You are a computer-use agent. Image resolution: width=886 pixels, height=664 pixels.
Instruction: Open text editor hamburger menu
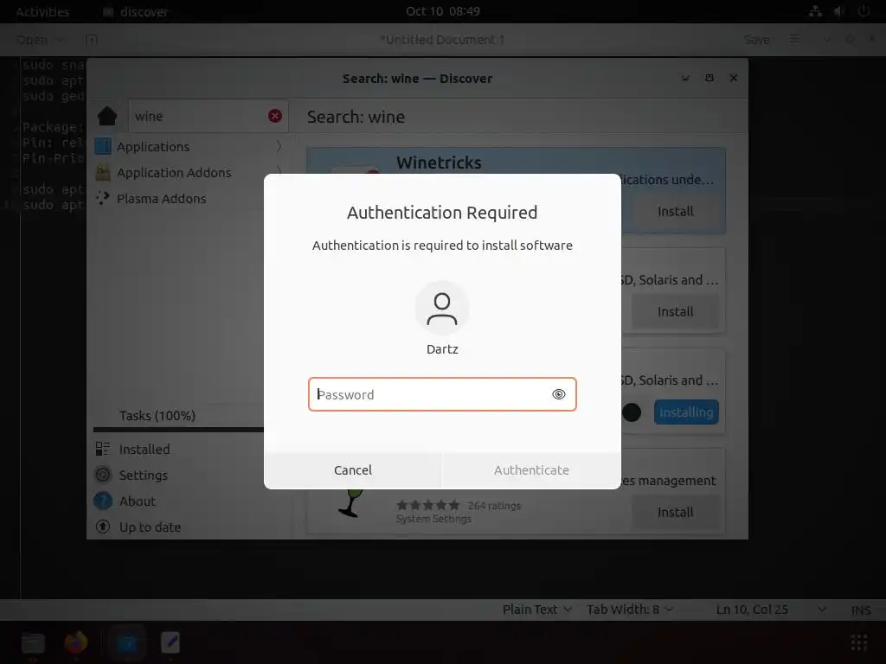pyautogui.click(x=794, y=40)
